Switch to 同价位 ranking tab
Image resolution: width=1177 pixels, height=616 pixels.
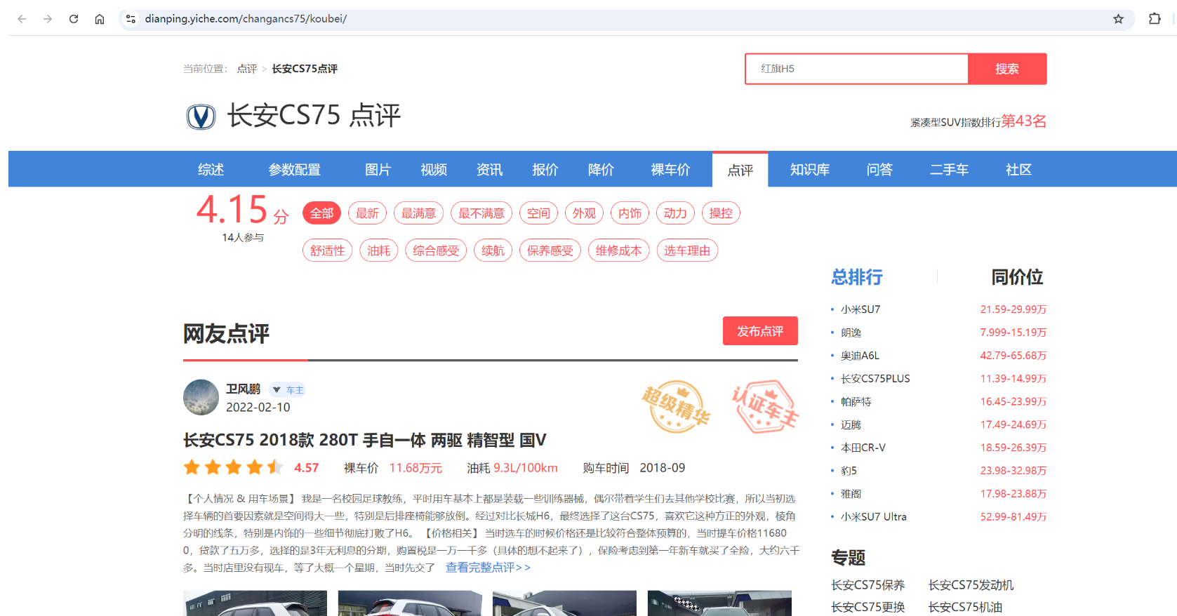coord(1017,277)
